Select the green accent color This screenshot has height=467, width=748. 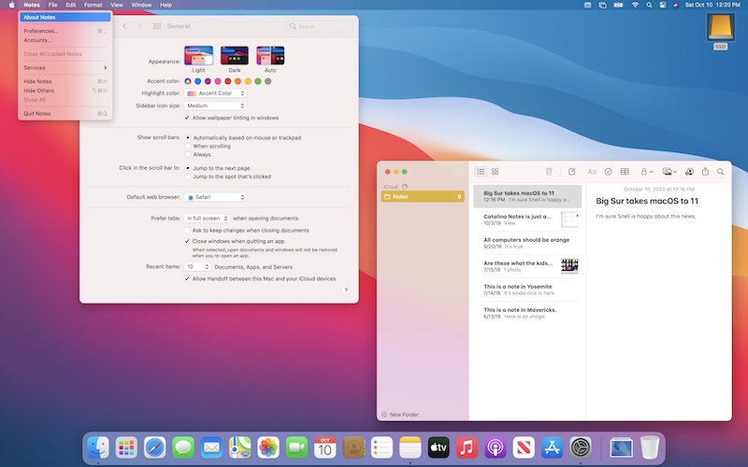[258, 81]
